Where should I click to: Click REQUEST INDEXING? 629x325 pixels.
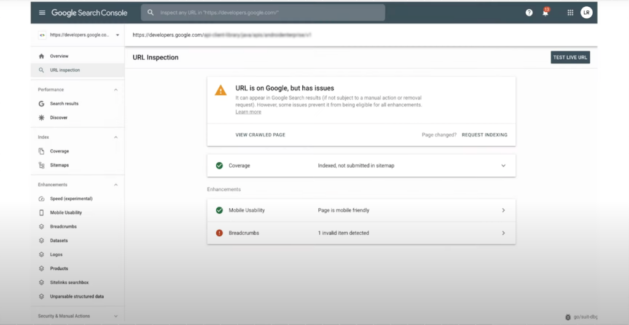485,135
